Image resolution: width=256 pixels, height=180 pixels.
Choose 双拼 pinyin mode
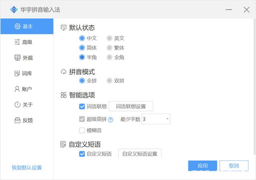(109, 80)
